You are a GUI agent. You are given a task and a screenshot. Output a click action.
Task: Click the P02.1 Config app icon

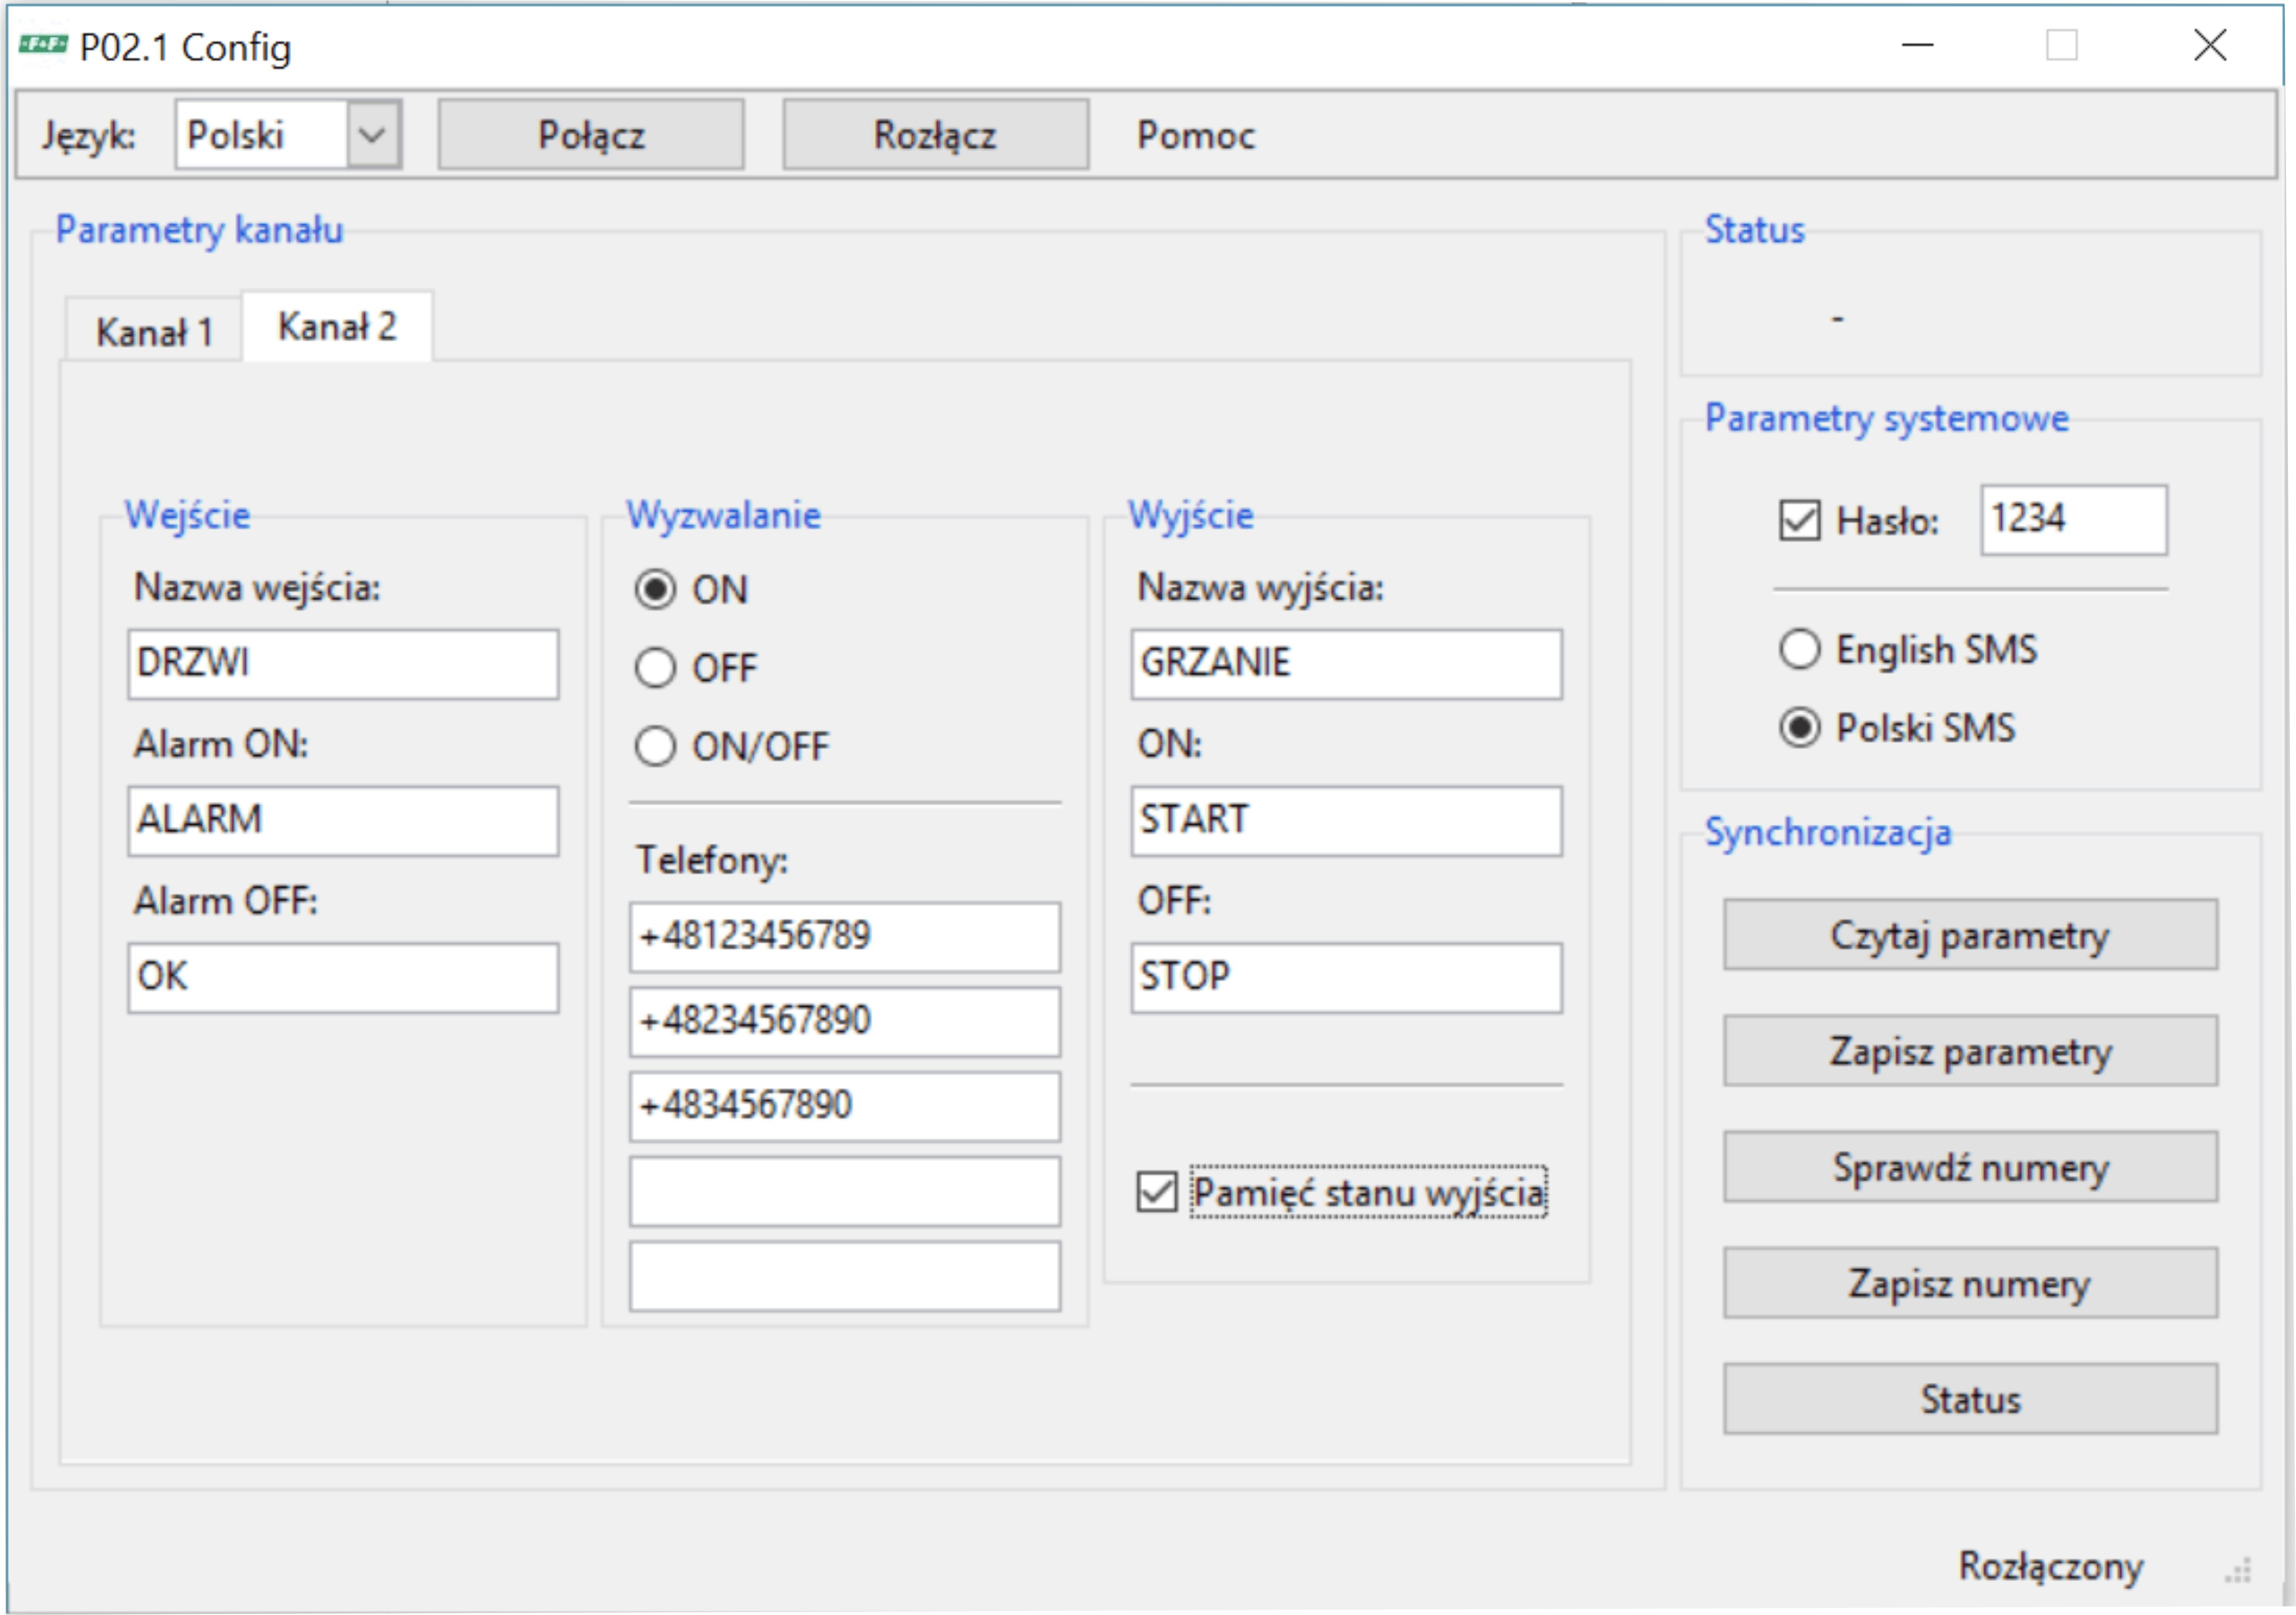[x=43, y=45]
